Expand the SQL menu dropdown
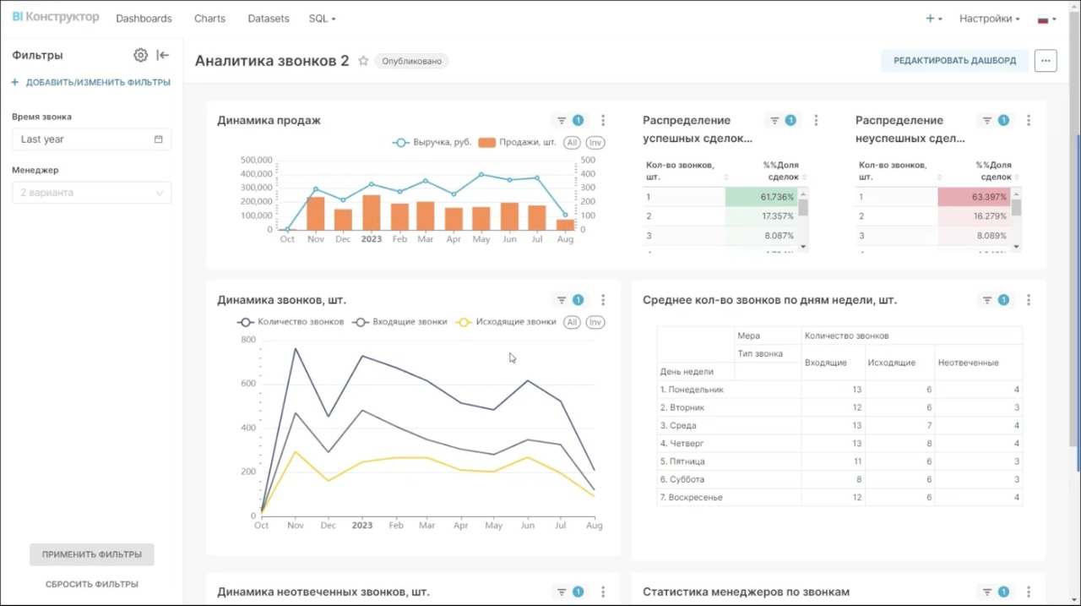The height and width of the screenshot is (606, 1081). click(322, 19)
